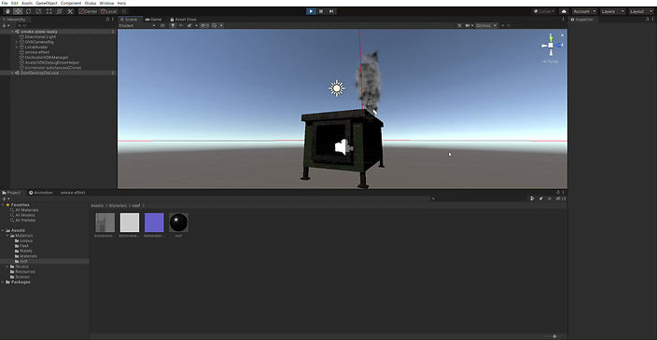Toggle Persp projection label under gizmo

(551, 61)
